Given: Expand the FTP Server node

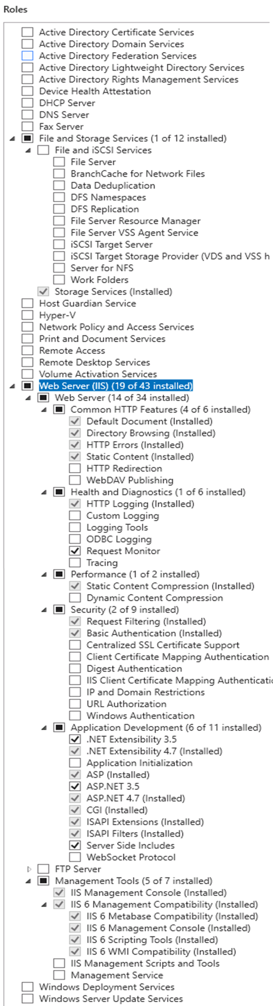Looking at the screenshot, I should pos(29,869).
